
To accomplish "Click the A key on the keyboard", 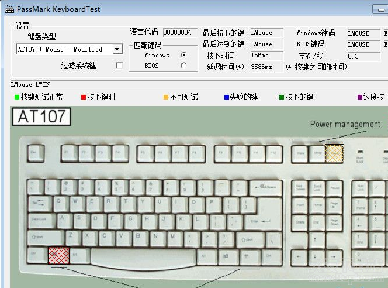I will point(65,221).
